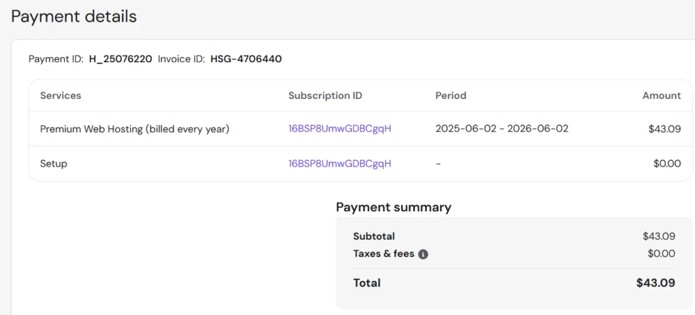Viewport: 695px width, 315px height.
Task: Click the Period column header
Action: click(451, 96)
